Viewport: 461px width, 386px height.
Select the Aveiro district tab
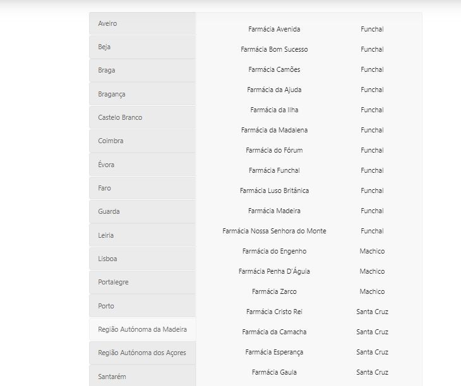pyautogui.click(x=142, y=23)
